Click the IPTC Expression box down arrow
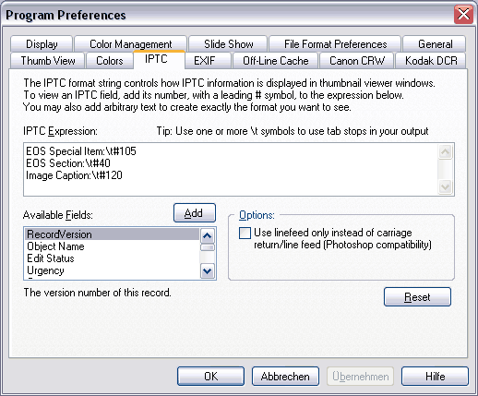The width and height of the screenshot is (478, 396). pos(445,186)
